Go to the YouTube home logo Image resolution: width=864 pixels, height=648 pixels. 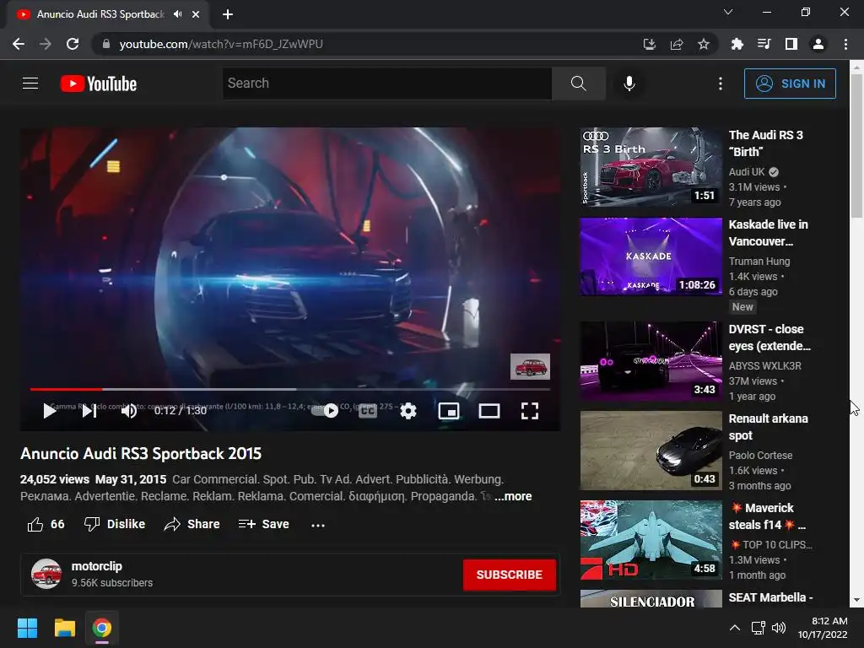99,84
